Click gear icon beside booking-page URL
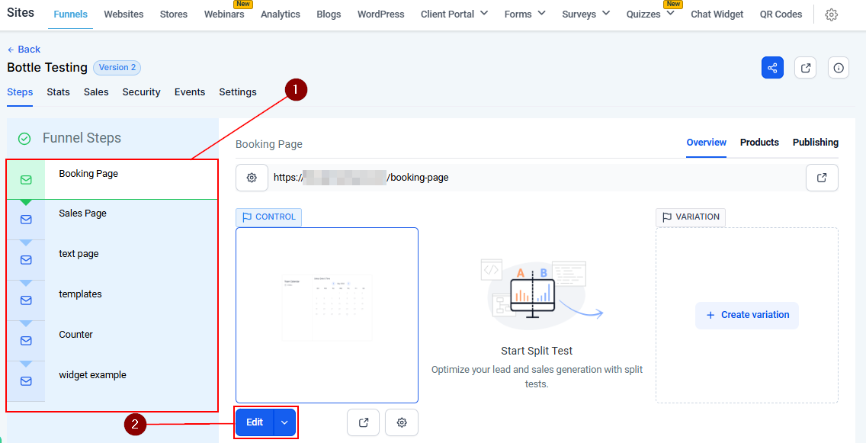 pos(252,178)
